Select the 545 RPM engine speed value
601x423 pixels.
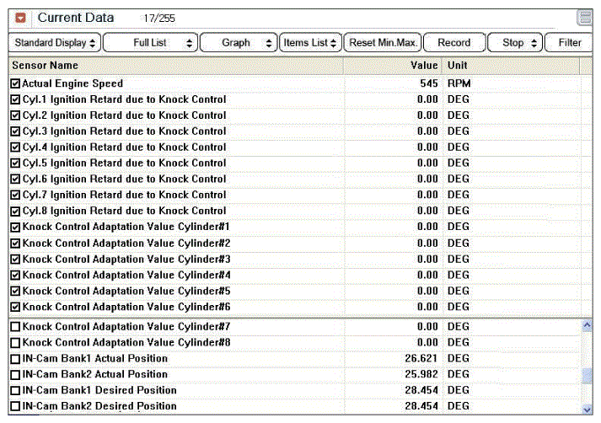pyautogui.click(x=428, y=83)
